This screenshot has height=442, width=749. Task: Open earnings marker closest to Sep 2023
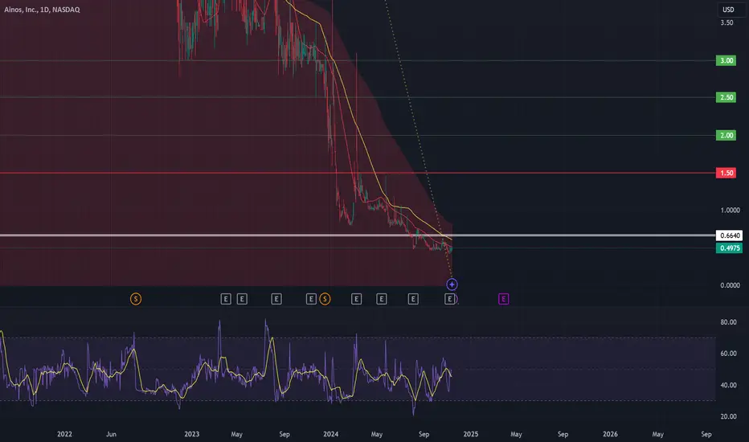click(276, 299)
